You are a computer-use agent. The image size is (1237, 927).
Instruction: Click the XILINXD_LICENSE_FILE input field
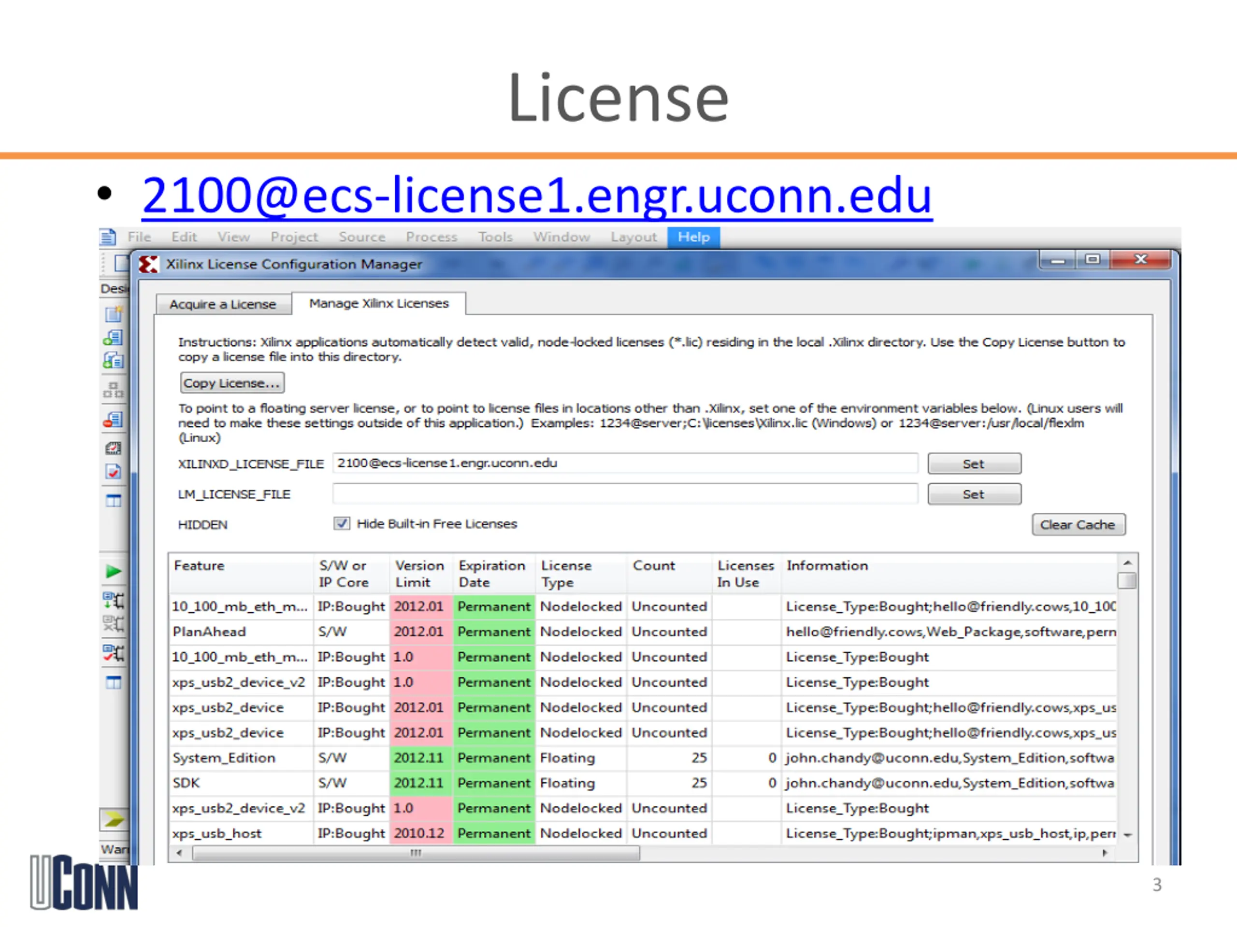(625, 463)
